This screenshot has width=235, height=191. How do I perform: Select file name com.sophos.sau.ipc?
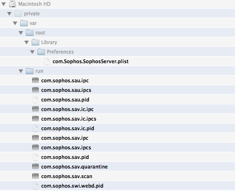coord(65,81)
